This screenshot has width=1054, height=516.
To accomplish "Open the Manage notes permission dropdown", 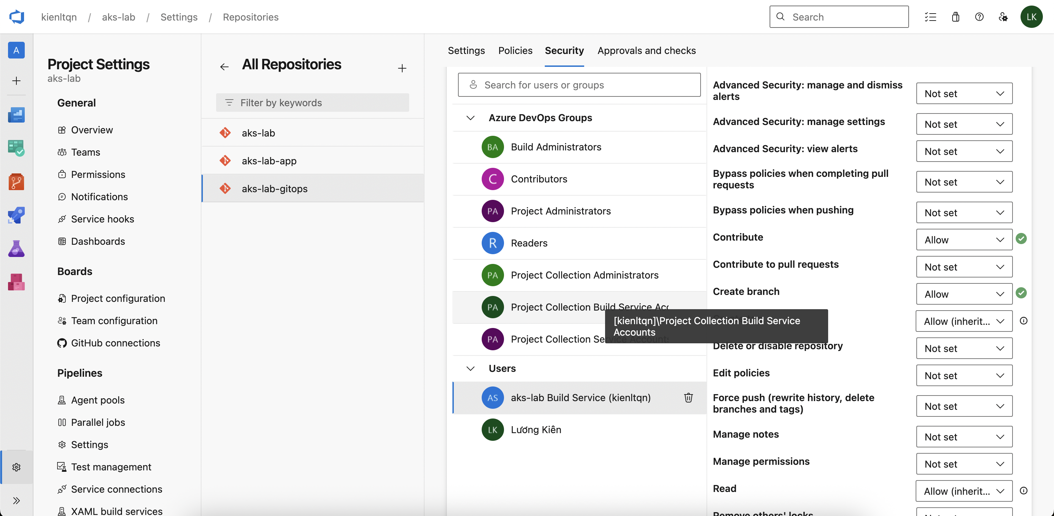I will coord(964,437).
